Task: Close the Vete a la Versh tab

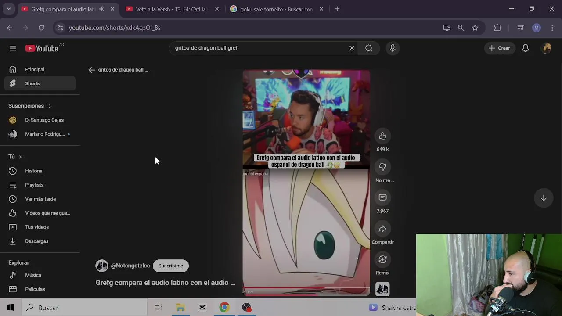Action: (x=217, y=9)
